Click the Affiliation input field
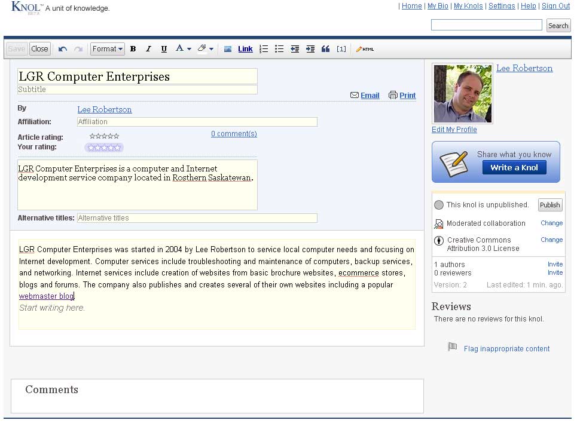The image size is (577, 423). pyautogui.click(x=197, y=122)
